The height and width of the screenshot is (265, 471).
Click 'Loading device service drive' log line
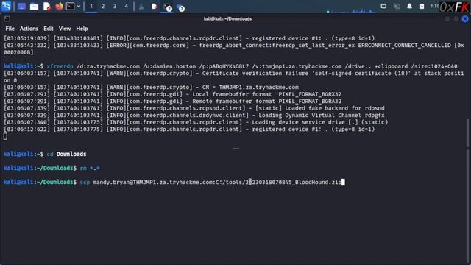pyautogui.click(x=320, y=122)
